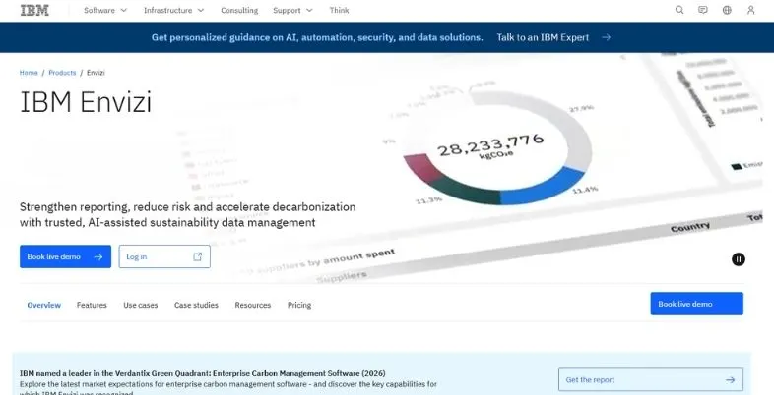The height and width of the screenshot is (395, 774).
Task: Switch to the Pricing tab
Action: pos(299,305)
